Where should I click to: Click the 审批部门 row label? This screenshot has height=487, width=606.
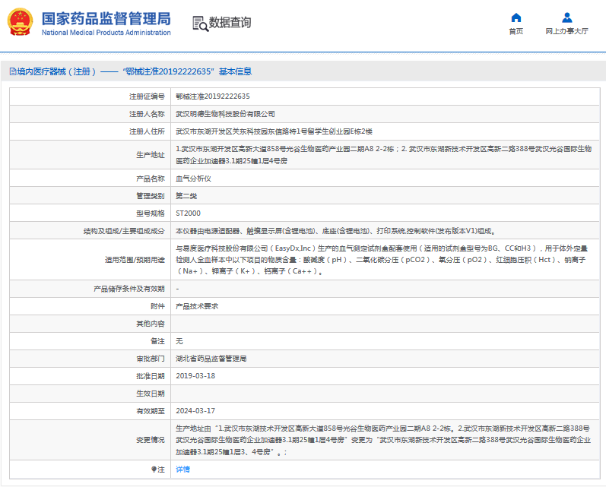151,359
